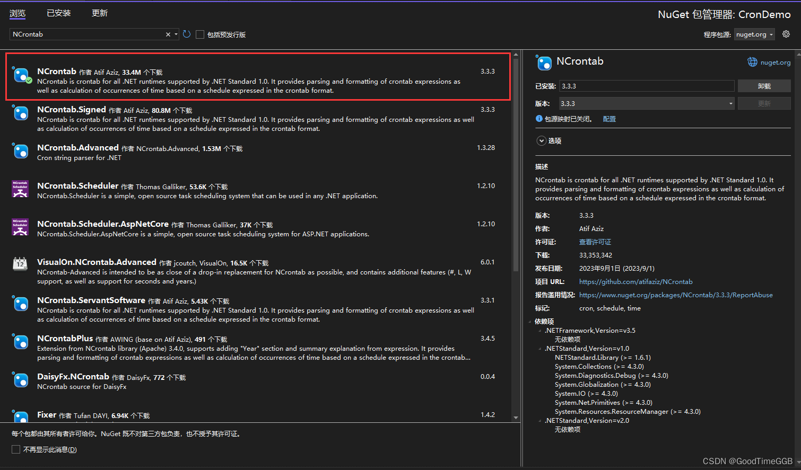The image size is (801, 470).
Task: Click the System.Globalization (>= 4.3.0) dependency
Action: 603,385
